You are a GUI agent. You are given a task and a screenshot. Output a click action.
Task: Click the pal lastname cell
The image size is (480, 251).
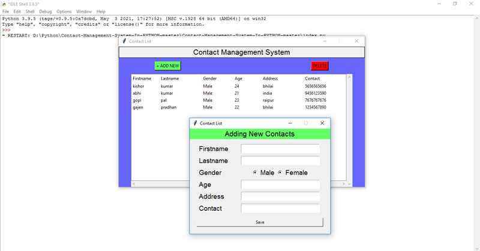click(164, 100)
